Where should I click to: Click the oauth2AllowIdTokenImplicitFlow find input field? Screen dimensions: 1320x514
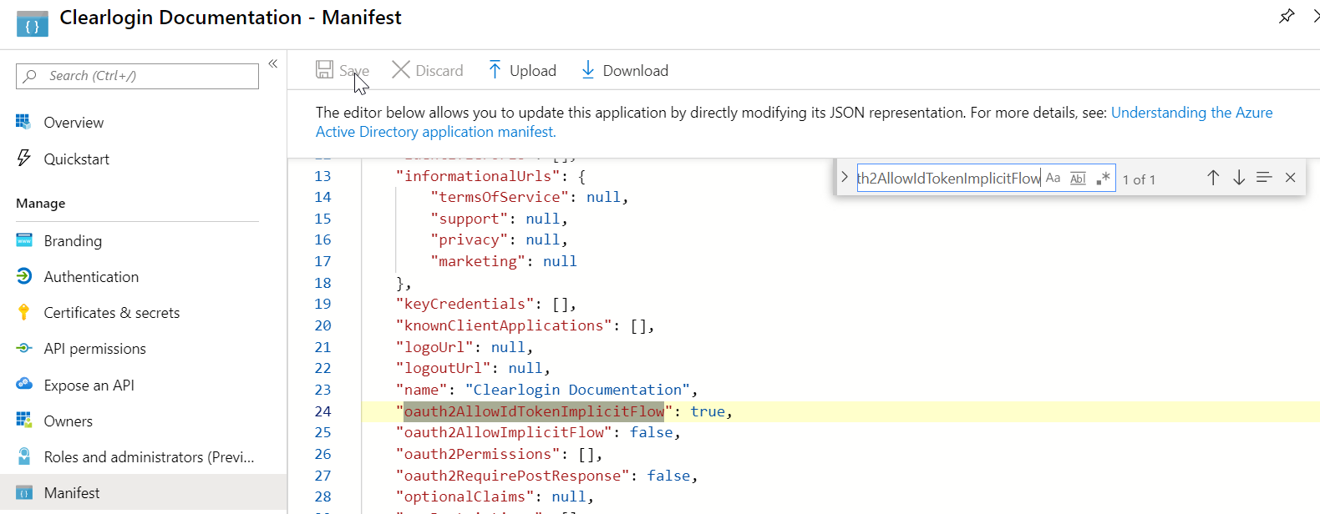click(x=948, y=178)
